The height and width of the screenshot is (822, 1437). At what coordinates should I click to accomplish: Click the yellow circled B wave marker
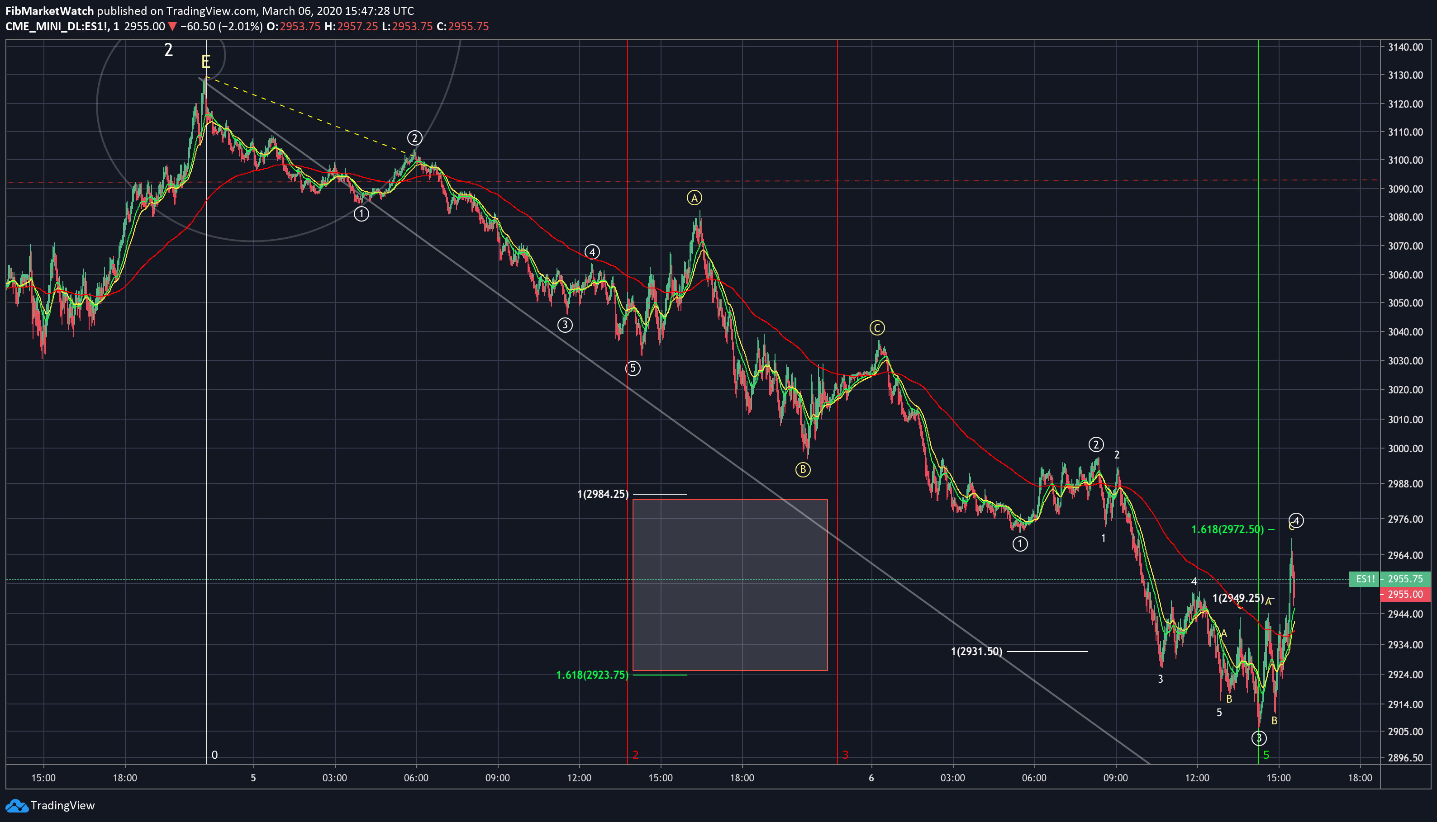click(x=803, y=470)
